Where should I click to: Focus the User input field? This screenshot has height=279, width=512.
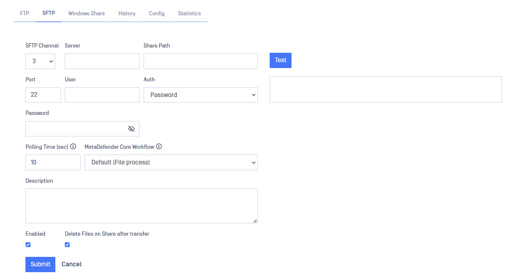click(x=102, y=95)
